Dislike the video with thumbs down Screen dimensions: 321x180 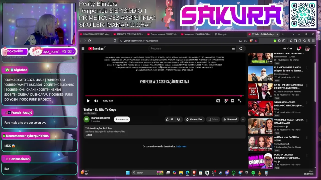[179, 119]
